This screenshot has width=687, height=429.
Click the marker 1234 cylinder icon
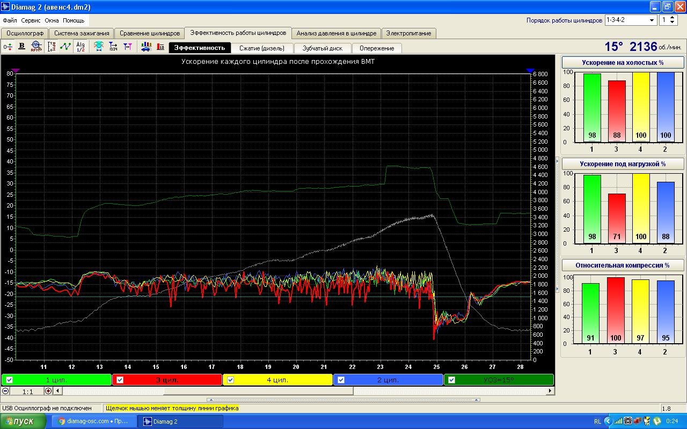113,47
